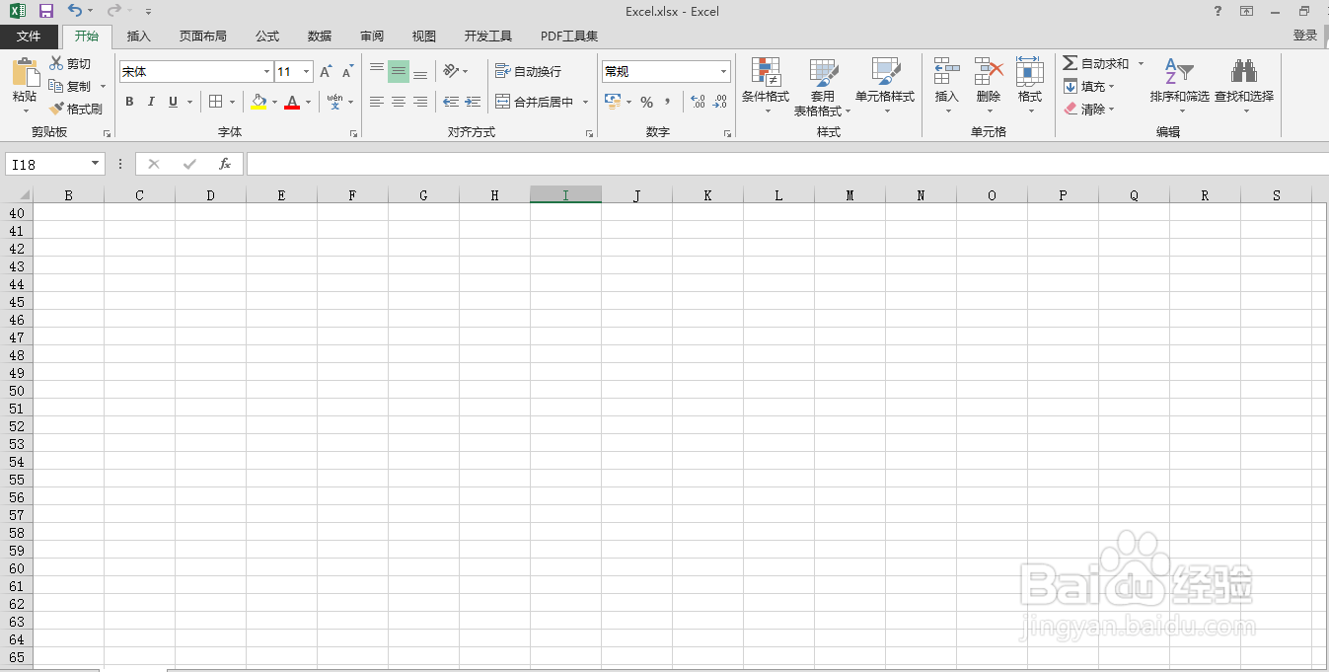Click the Name Box showing I18
This screenshot has height=672, width=1329.
[47, 164]
